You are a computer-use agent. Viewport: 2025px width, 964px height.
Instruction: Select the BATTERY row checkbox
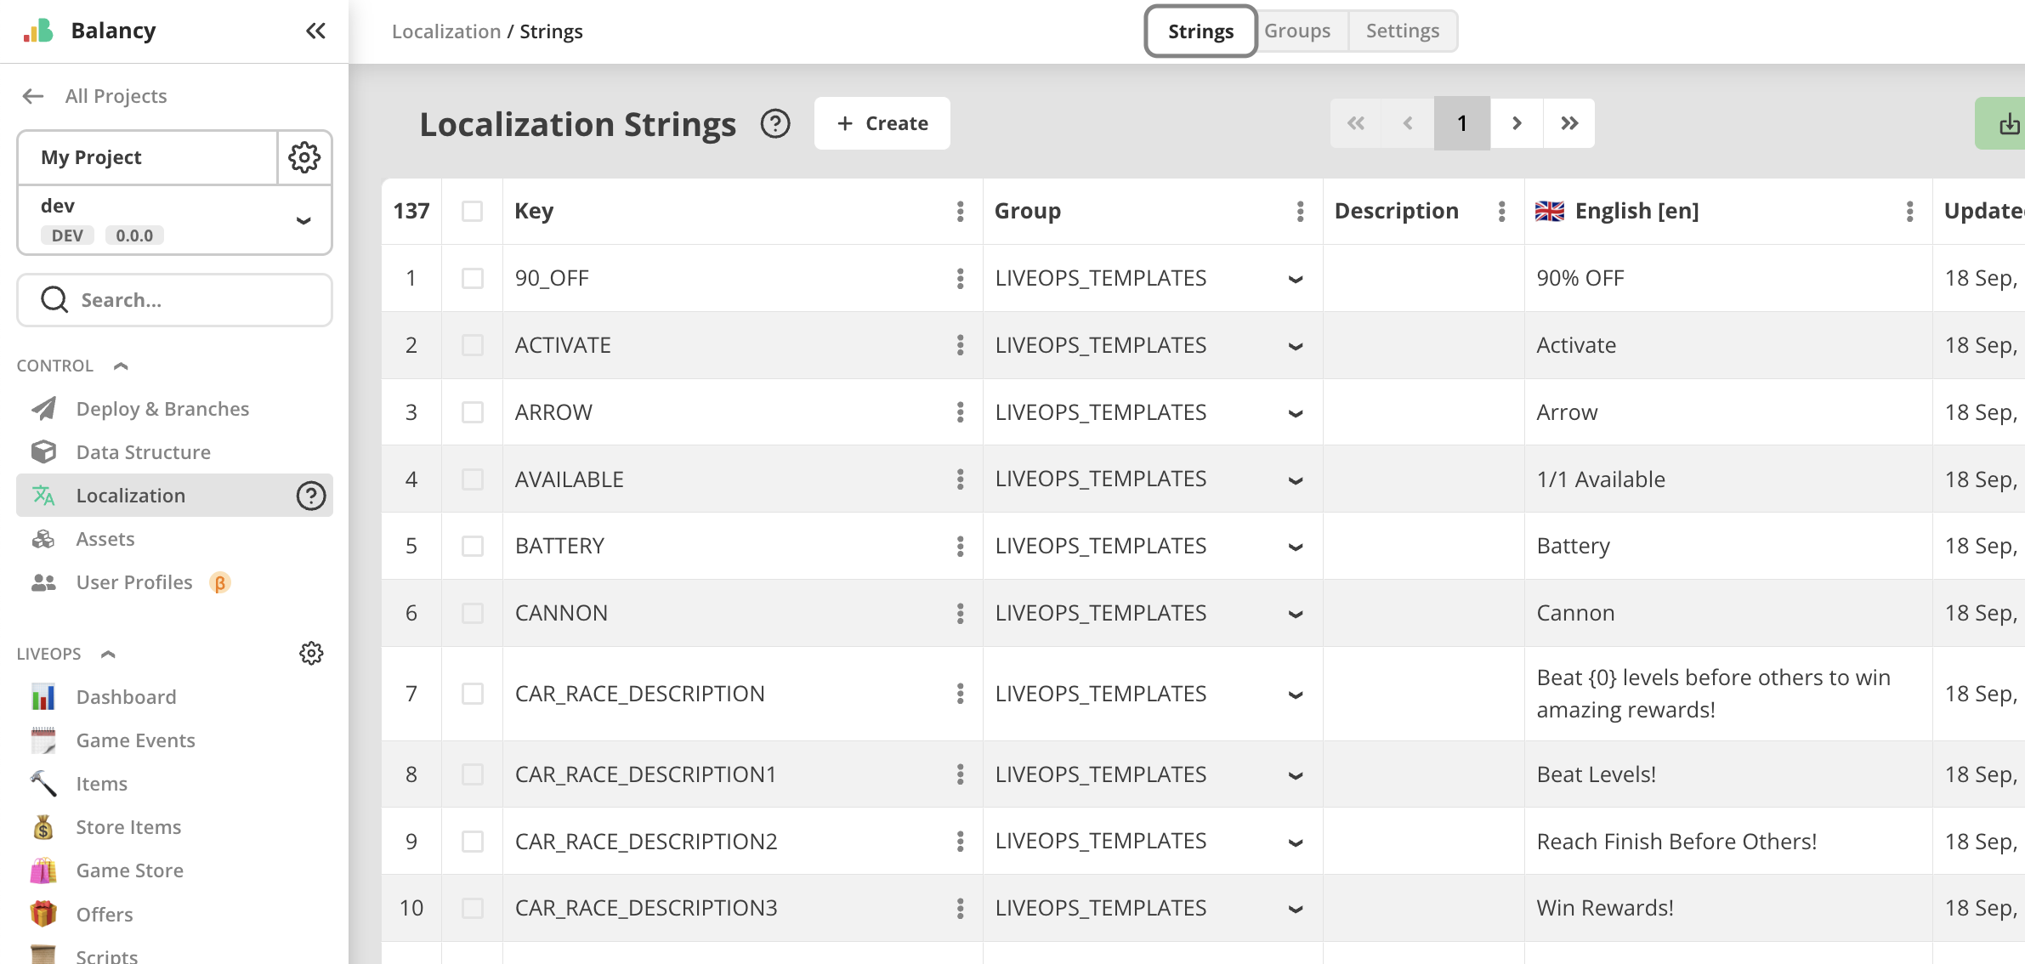[x=473, y=547]
